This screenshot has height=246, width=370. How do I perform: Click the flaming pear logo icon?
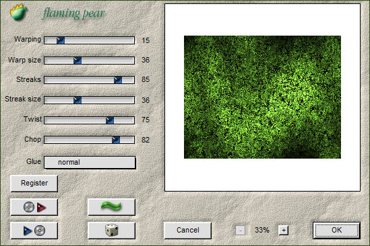[18, 12]
